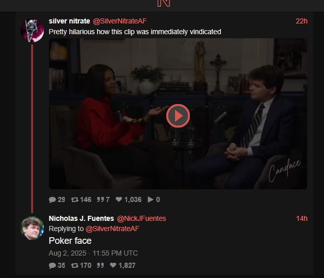The width and height of the screenshot is (324, 278).
Task: Click the retweet icon showing 170
Action: tap(74, 265)
